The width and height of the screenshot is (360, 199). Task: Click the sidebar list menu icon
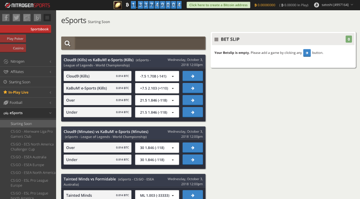pyautogui.click(x=47, y=18)
